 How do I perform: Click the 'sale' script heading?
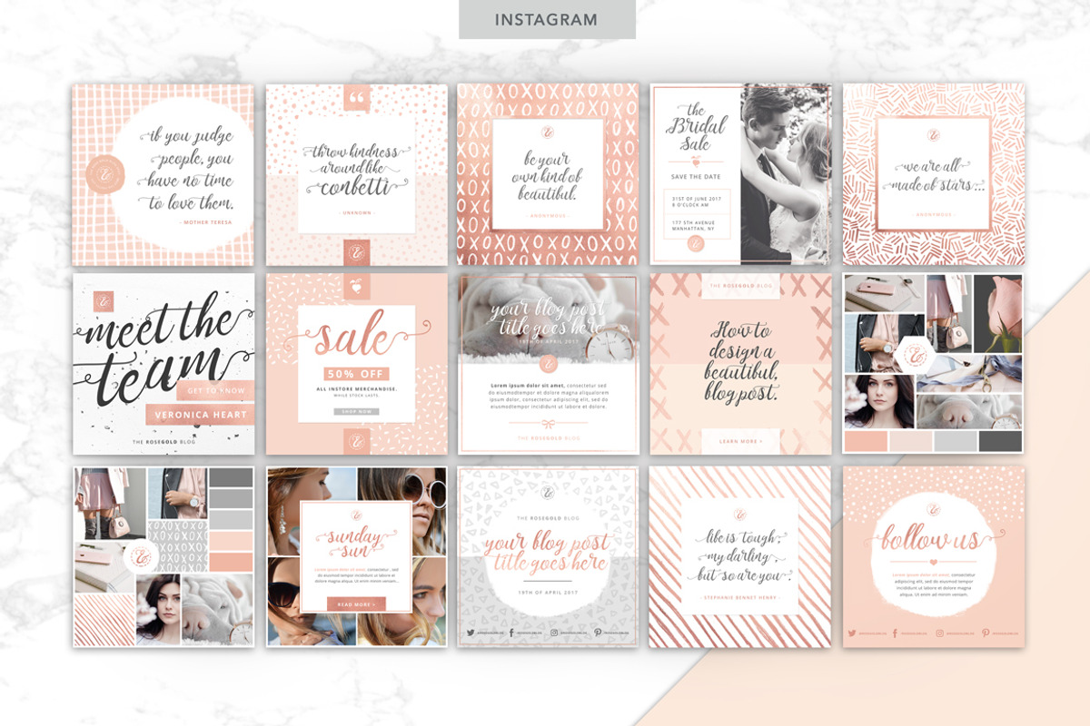tap(356, 334)
